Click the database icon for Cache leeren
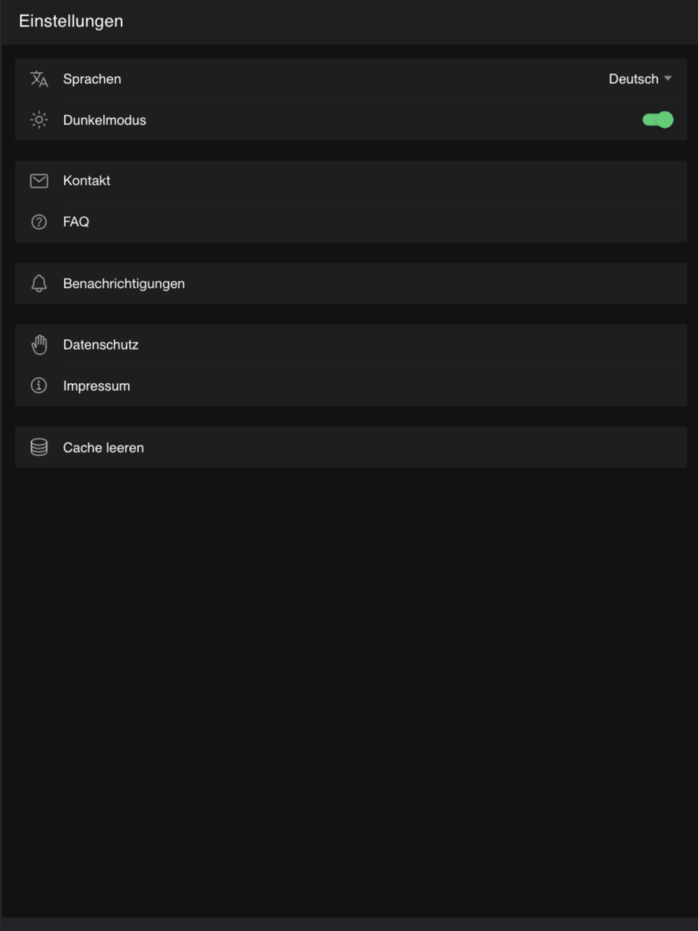 click(39, 447)
